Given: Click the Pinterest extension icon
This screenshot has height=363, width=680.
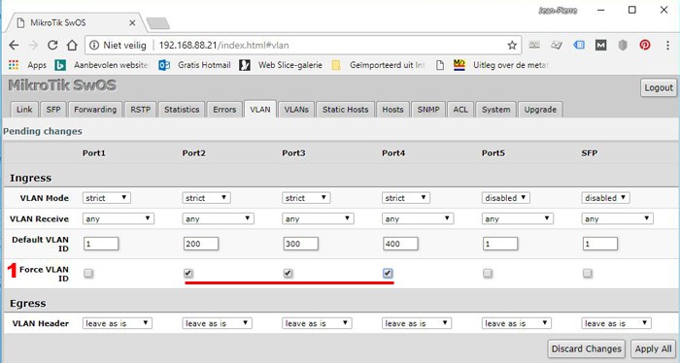Looking at the screenshot, I should tap(645, 45).
